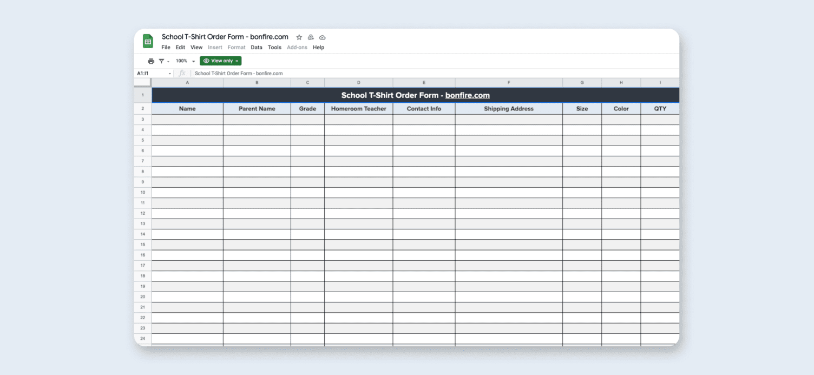814x375 pixels.
Task: Select the Grade column header C
Action: tap(307, 82)
